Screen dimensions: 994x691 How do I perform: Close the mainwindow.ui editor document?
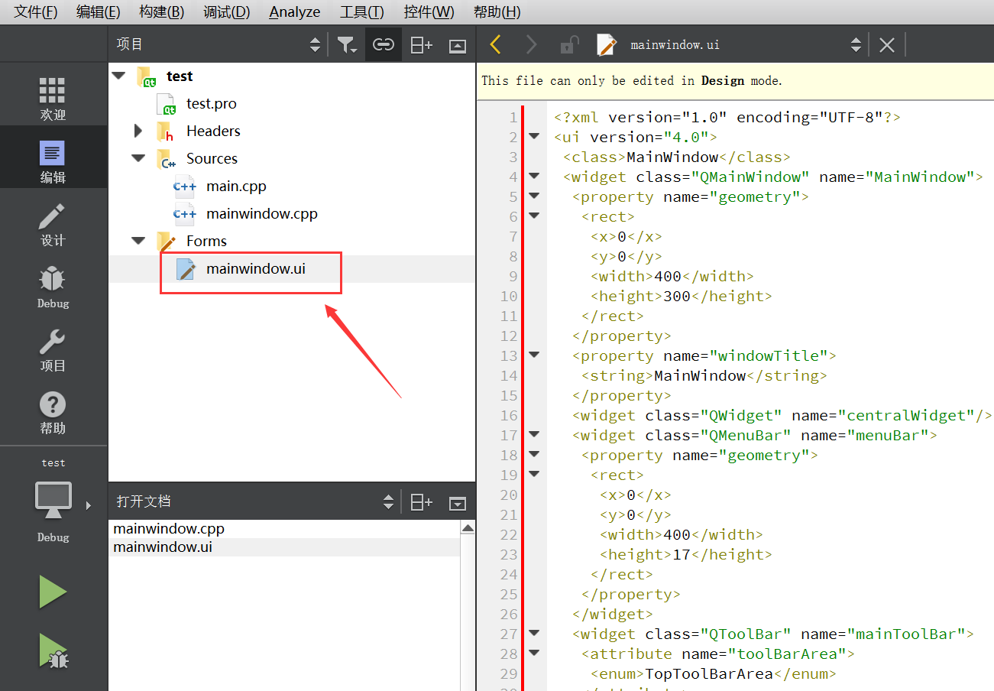pyautogui.click(x=886, y=45)
